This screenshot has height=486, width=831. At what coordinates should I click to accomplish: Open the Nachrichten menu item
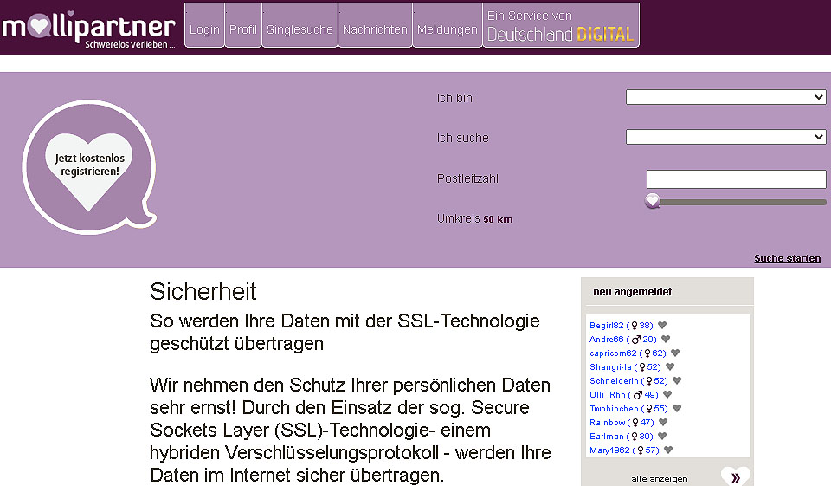click(x=375, y=29)
